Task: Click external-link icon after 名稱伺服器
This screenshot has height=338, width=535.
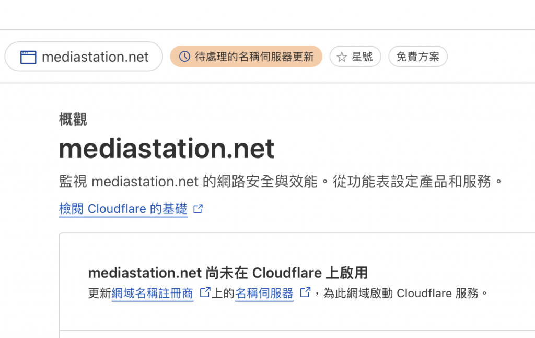Action: point(305,292)
